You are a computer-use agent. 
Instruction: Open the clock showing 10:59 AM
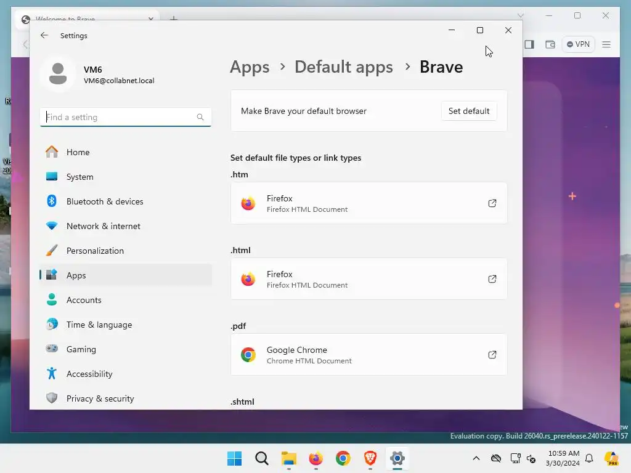tap(563, 458)
